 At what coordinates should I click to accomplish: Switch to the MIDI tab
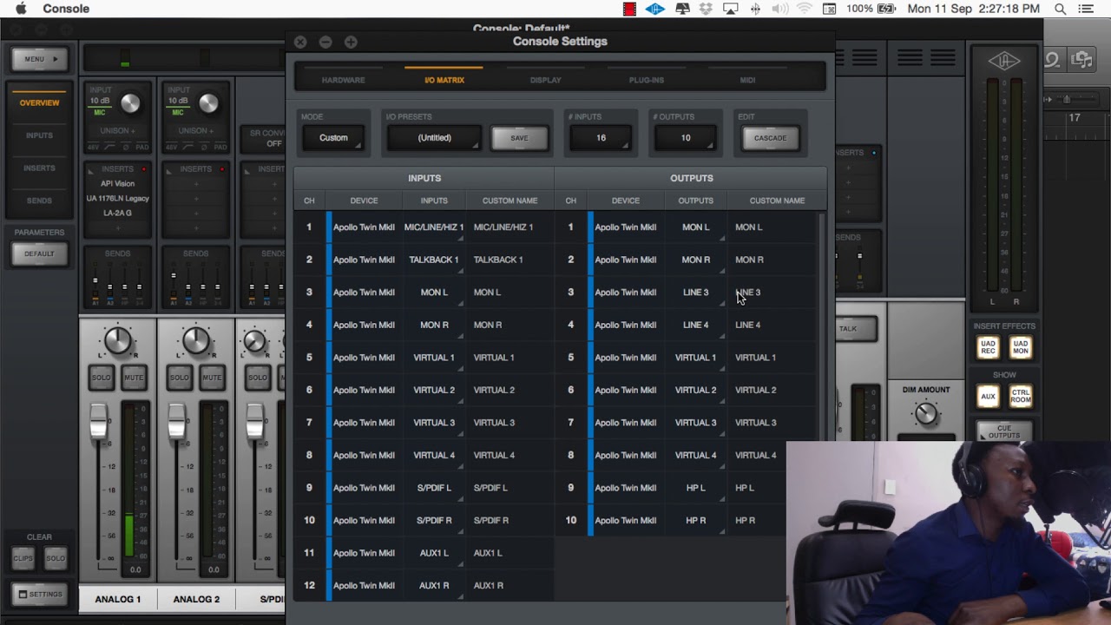point(747,80)
